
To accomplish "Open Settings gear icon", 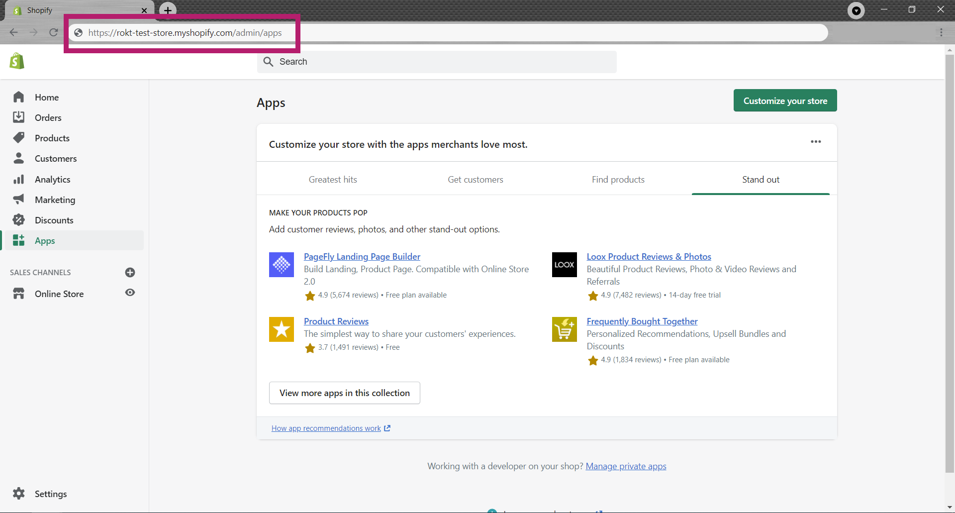I will (19, 494).
